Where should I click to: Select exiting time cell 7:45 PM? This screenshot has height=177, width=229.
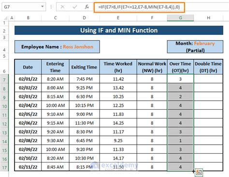[85, 79]
